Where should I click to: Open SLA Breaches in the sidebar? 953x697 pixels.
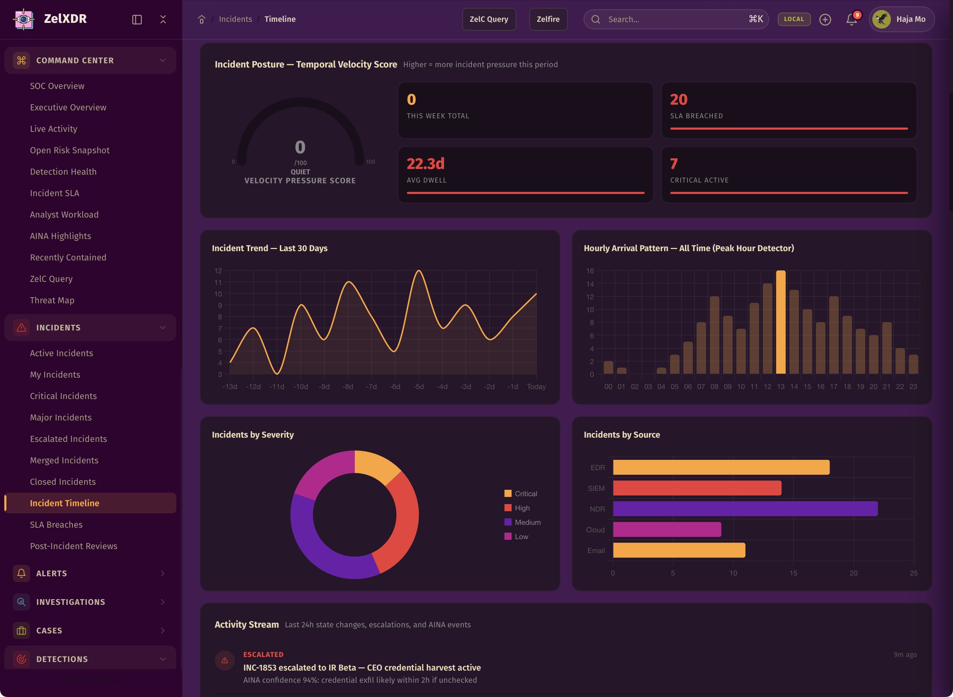[x=56, y=524]
